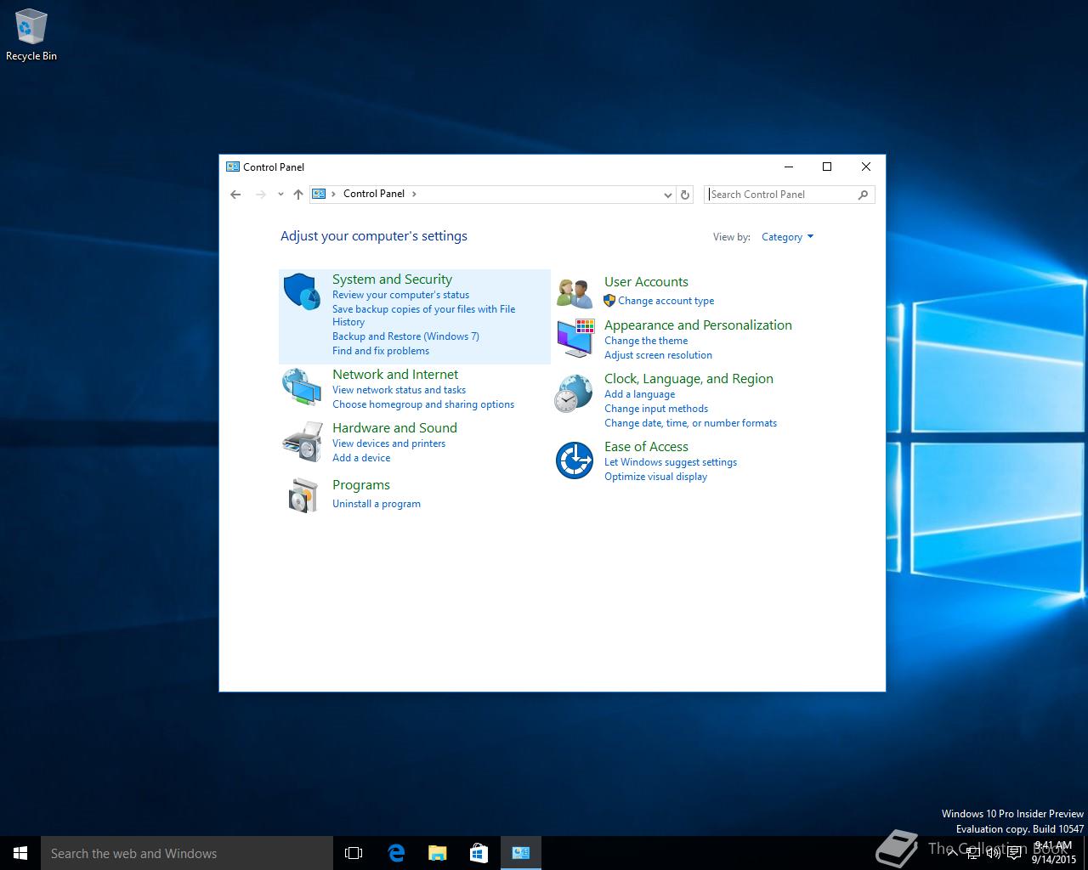1088x870 pixels.
Task: Open the System and Security shield icon
Action: click(x=302, y=291)
